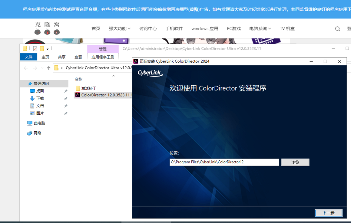Minimize the File Explorer window
The width and height of the screenshot is (351, 223).
pyautogui.click(x=333, y=49)
